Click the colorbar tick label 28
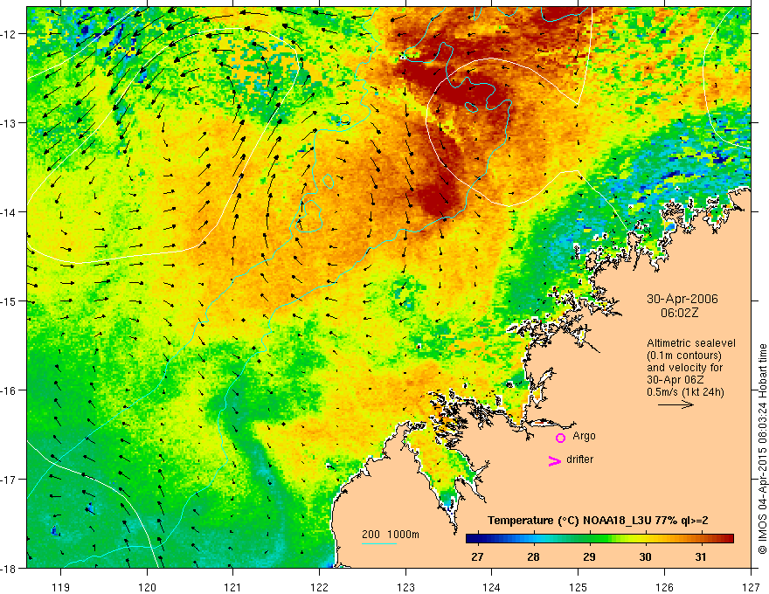This screenshot has height=594, width=769. [533, 556]
